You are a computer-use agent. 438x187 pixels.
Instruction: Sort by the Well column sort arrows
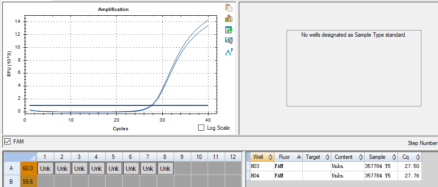pyautogui.click(x=270, y=157)
